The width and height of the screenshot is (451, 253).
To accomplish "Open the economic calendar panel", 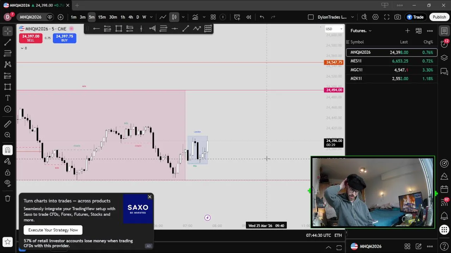I will tap(444, 189).
